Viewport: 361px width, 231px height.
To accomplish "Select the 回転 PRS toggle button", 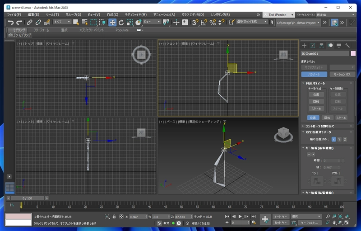I will click(x=327, y=118).
